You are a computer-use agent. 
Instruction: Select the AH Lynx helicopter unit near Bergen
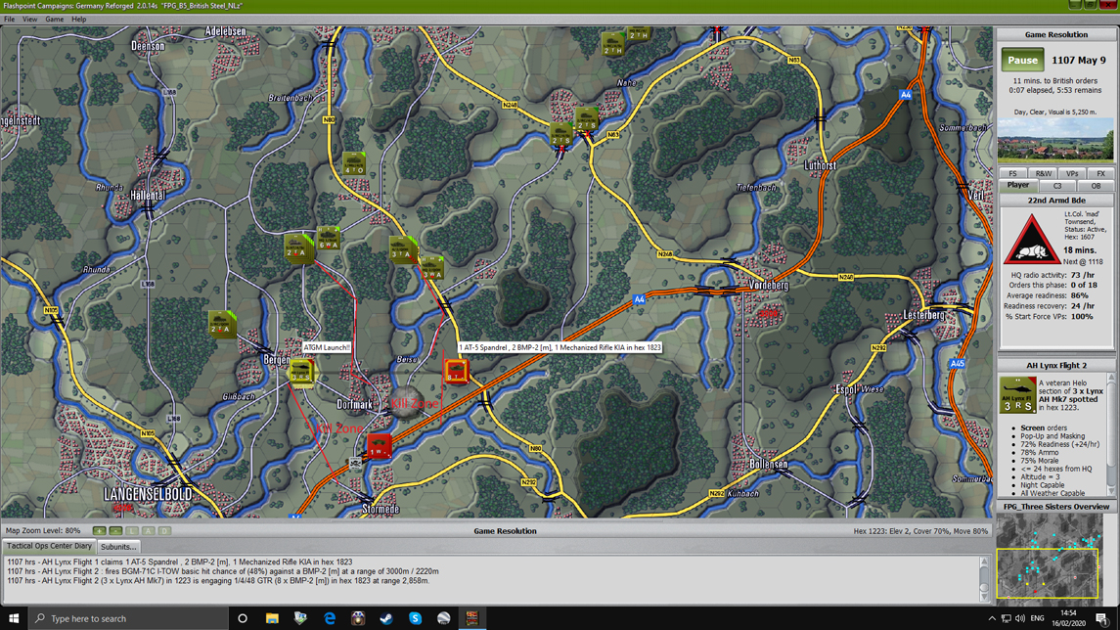300,373
